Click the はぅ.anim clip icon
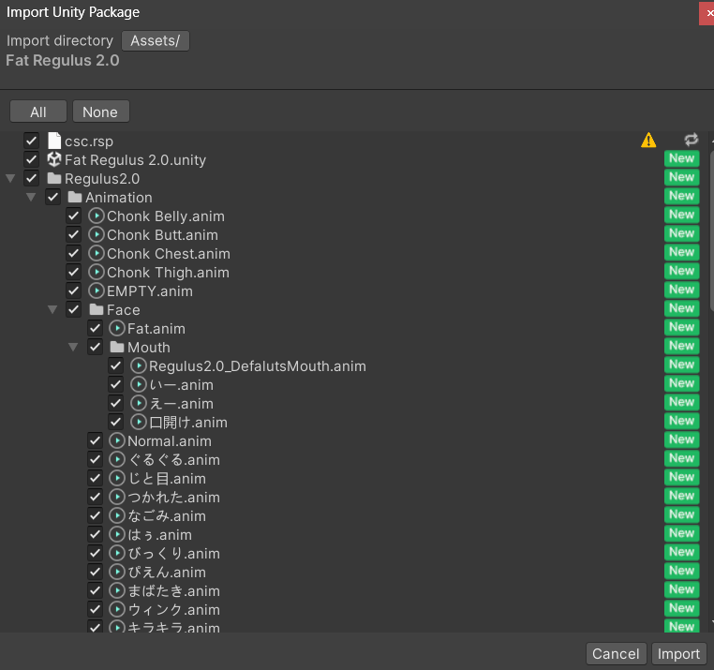714x670 pixels. 117,534
